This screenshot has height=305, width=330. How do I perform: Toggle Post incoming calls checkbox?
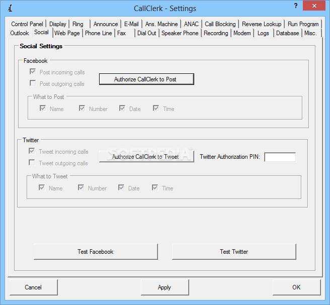[33, 72]
